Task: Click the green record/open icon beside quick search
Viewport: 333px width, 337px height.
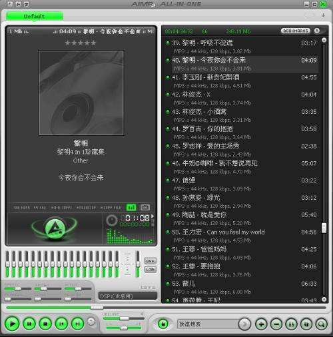Action: coord(163,324)
